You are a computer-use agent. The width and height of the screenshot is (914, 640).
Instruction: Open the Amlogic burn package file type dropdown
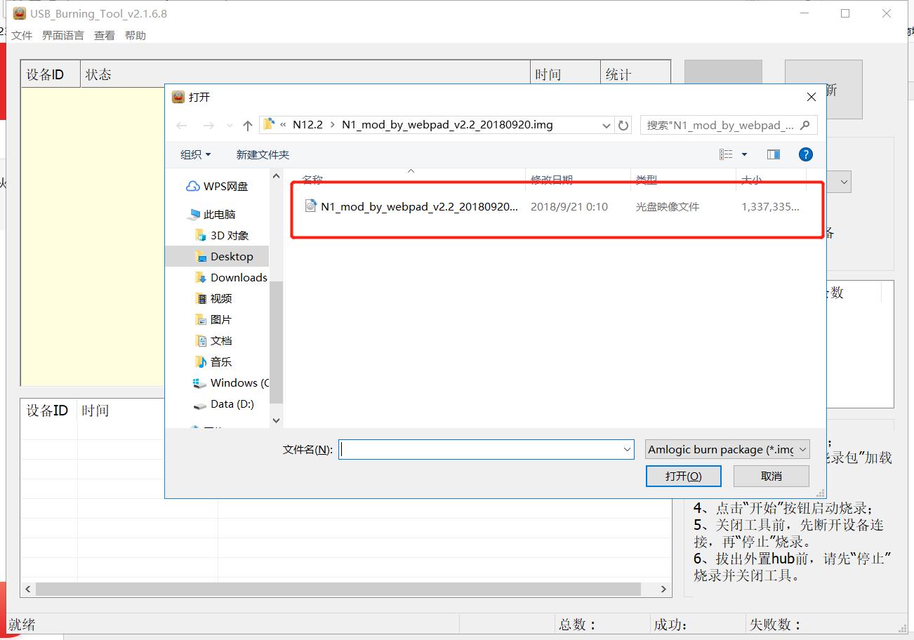click(x=727, y=449)
